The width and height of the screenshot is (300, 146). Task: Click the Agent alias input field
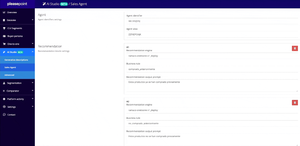(x=211, y=35)
